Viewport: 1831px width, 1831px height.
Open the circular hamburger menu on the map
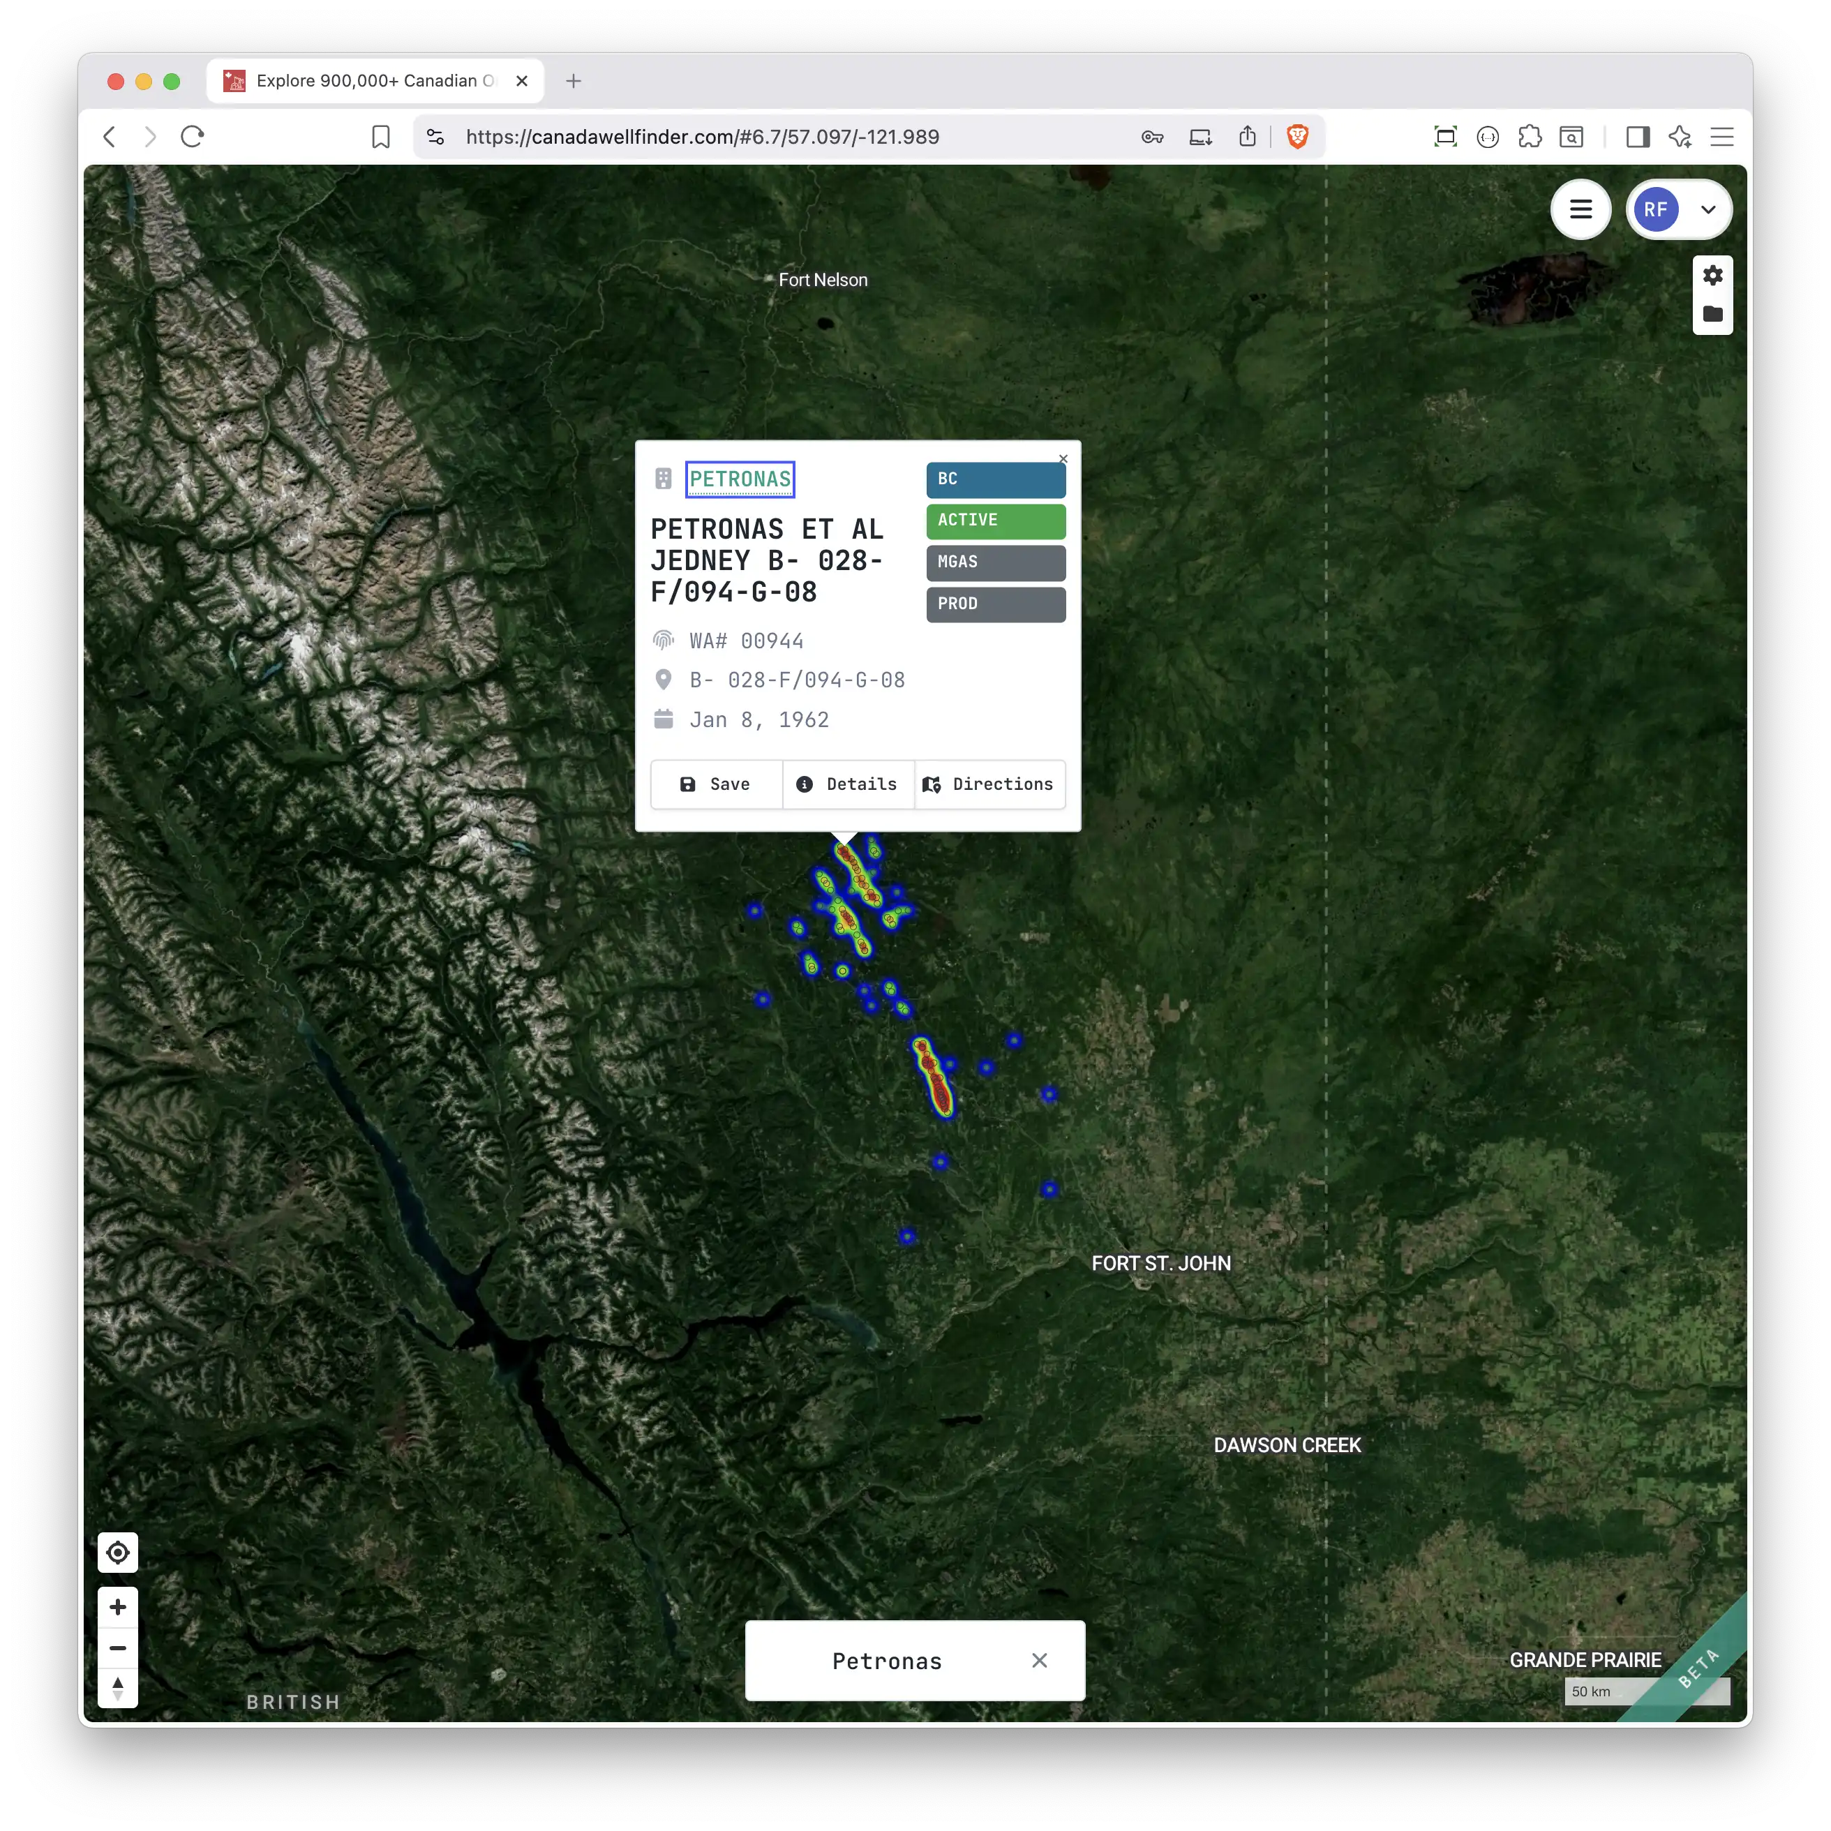(x=1580, y=209)
